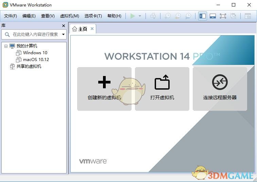Enter full screen mode icon

click(x=223, y=16)
